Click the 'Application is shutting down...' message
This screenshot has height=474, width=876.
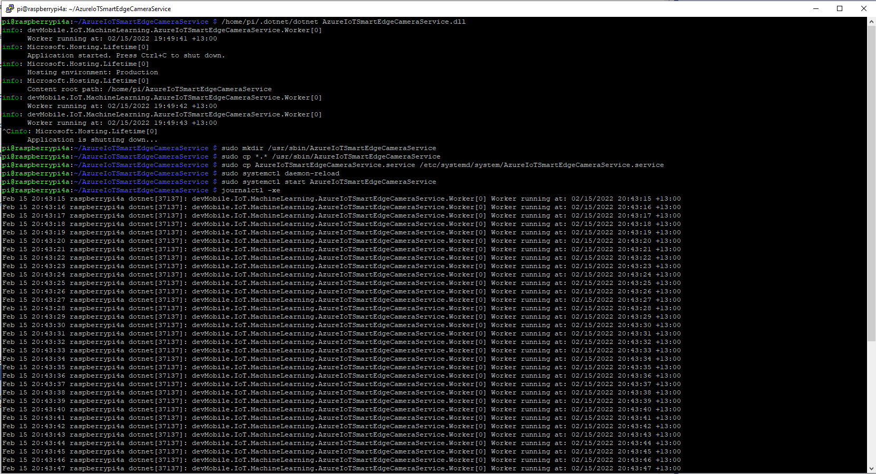point(92,140)
